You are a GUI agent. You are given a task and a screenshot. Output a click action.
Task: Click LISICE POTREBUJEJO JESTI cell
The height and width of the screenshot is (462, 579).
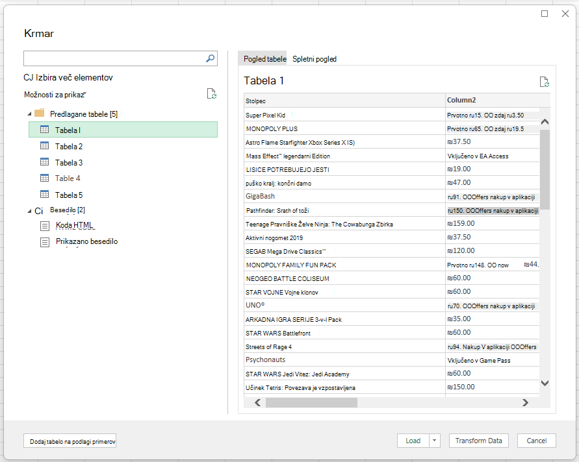(344, 169)
